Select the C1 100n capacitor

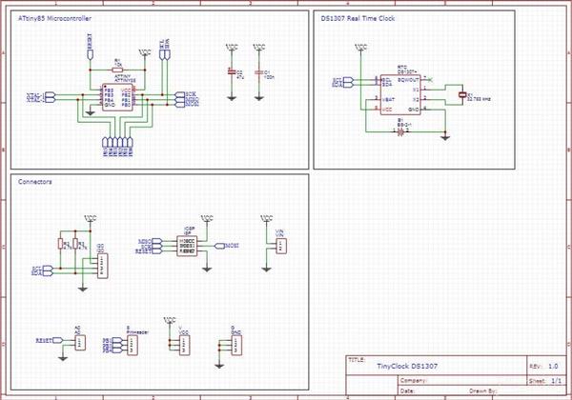pos(258,72)
